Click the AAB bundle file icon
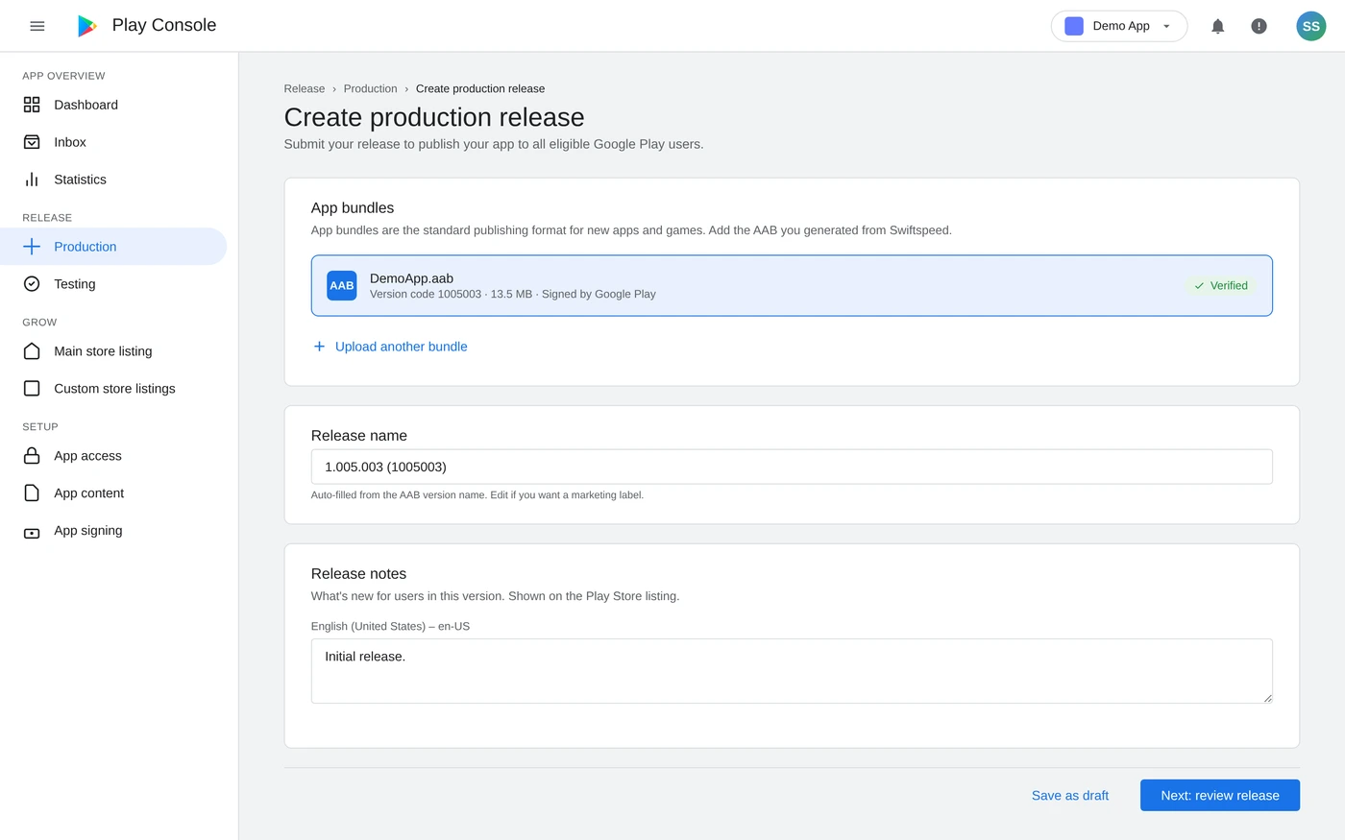The width and height of the screenshot is (1345, 840). coord(341,285)
